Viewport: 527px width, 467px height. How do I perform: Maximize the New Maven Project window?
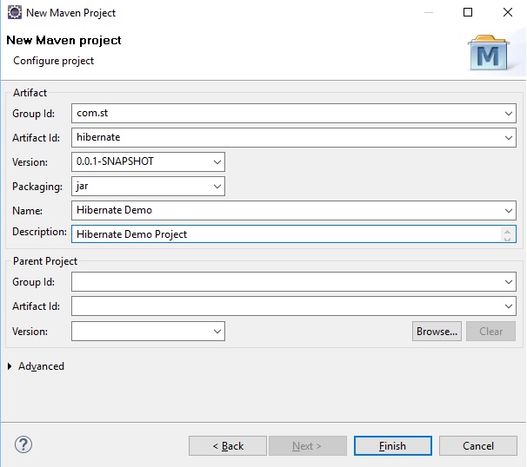click(468, 12)
